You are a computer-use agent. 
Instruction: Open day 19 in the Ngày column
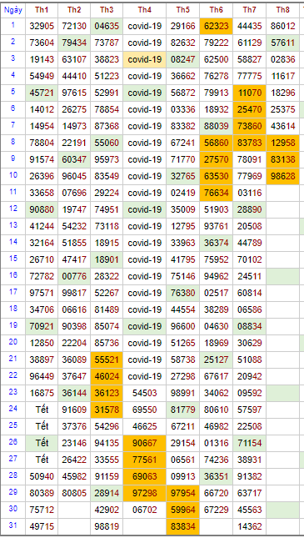click(13, 325)
